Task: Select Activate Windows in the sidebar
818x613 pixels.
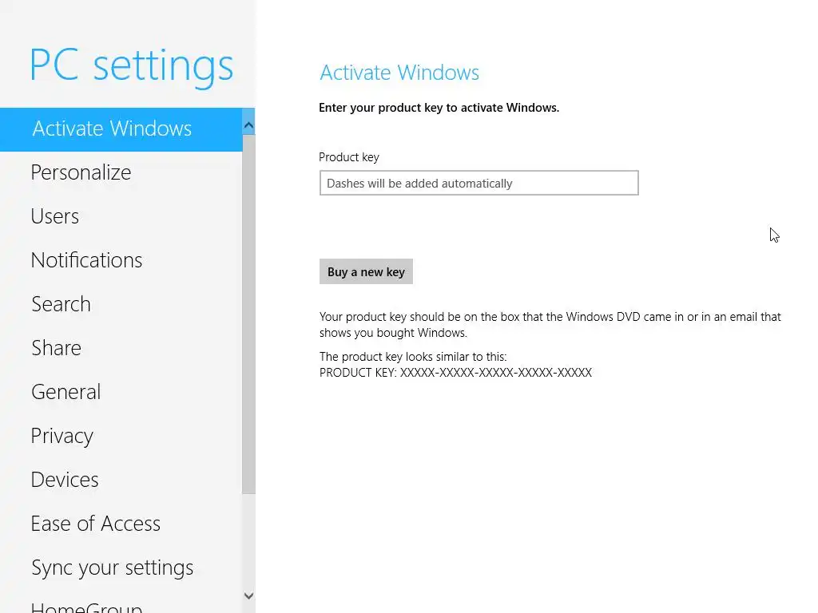Action: [x=121, y=129]
